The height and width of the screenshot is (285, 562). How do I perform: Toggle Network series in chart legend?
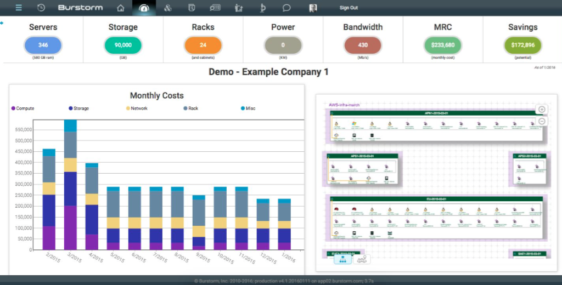(x=136, y=109)
